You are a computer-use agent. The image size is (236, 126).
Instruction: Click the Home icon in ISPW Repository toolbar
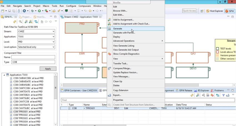42,22
